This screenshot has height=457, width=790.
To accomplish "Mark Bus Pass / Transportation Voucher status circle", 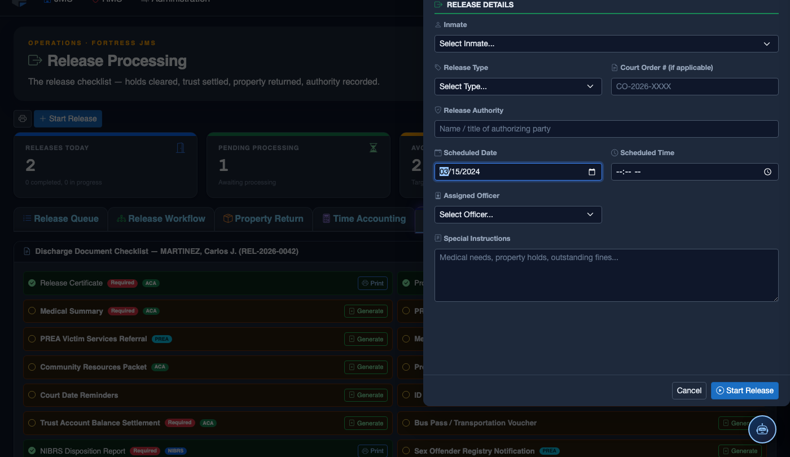I will tap(406, 423).
